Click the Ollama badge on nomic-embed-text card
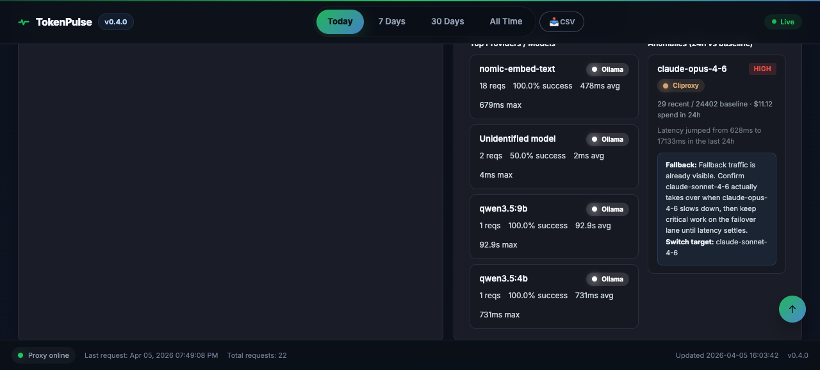 click(x=607, y=69)
